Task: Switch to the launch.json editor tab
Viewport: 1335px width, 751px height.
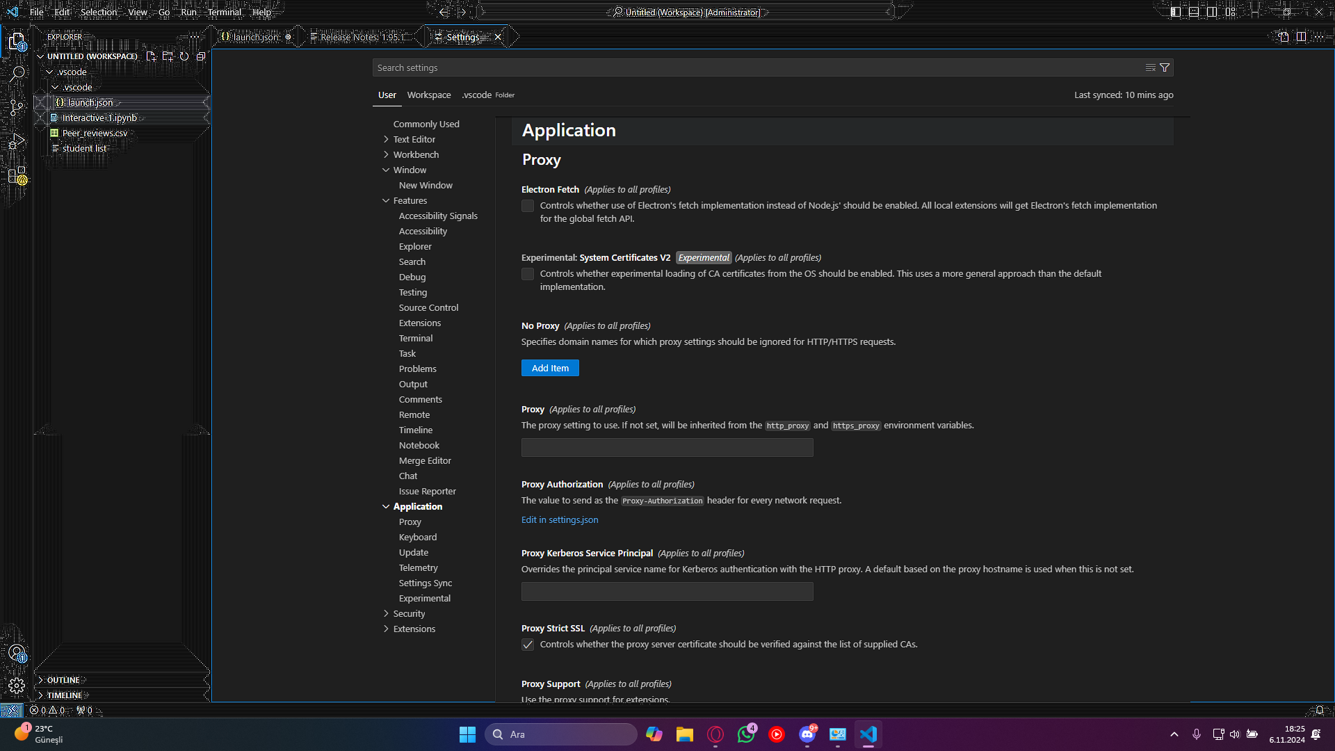Action: pos(255,37)
